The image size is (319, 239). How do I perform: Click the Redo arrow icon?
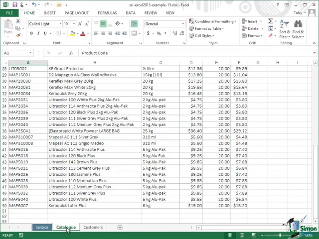click(46, 4)
